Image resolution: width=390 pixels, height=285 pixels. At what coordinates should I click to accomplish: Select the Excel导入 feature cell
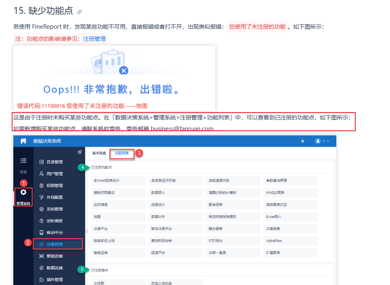pyautogui.click(x=291, y=217)
